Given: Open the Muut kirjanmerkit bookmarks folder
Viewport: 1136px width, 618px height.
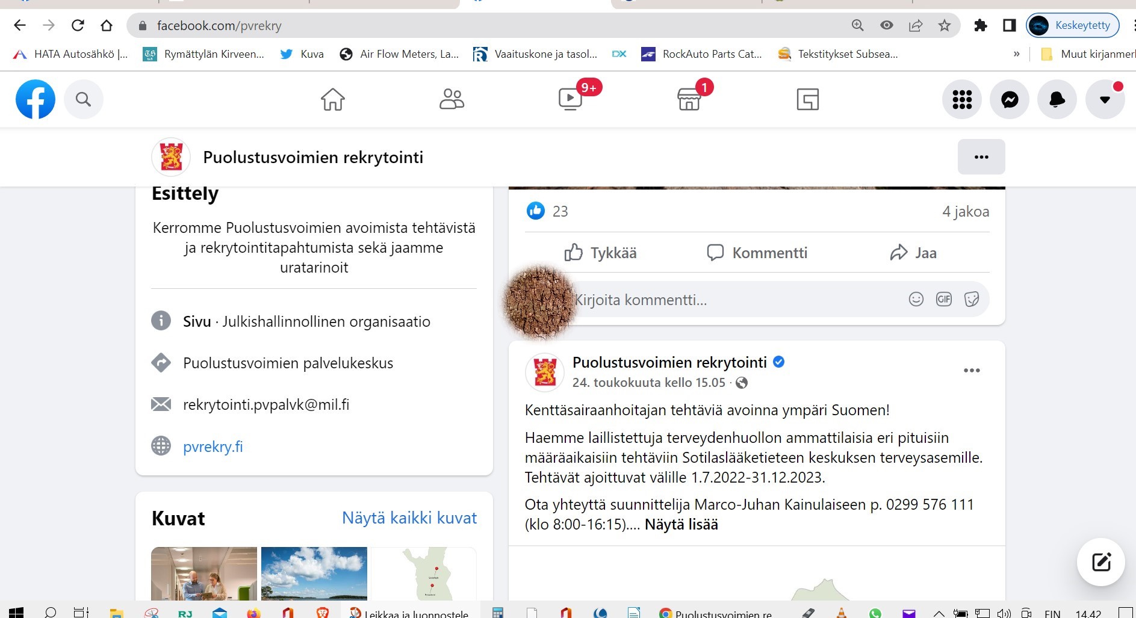Looking at the screenshot, I should coord(1088,54).
